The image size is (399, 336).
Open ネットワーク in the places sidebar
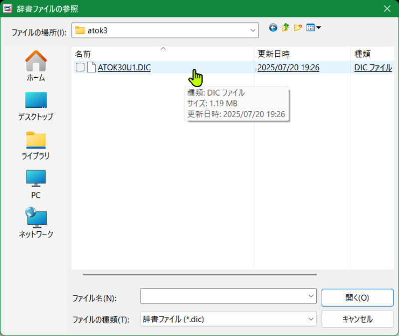[36, 222]
